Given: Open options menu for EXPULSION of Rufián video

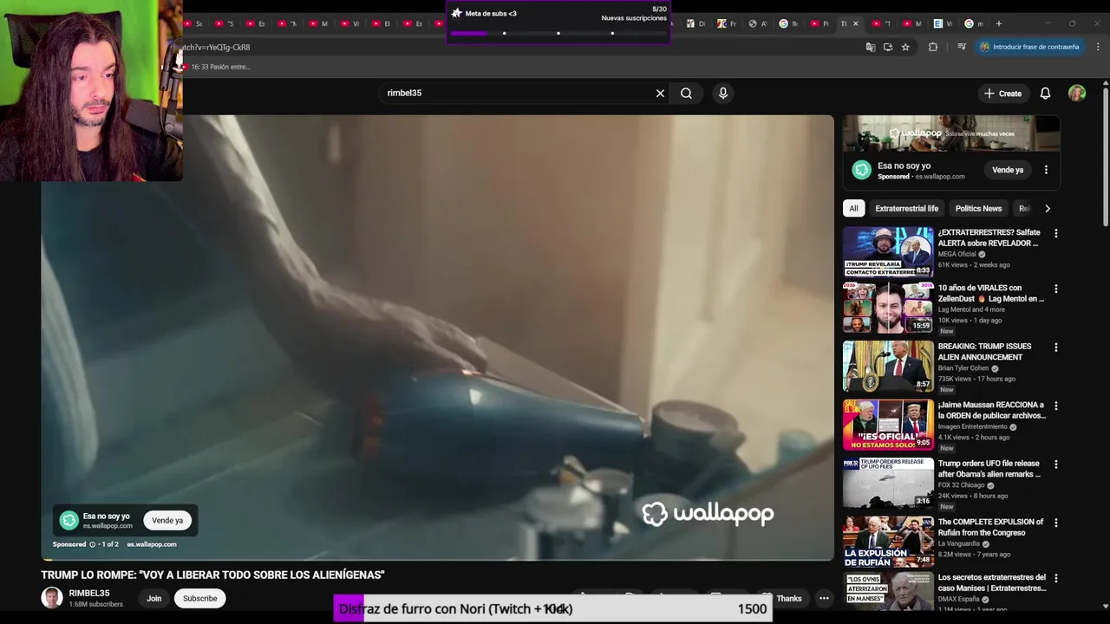Looking at the screenshot, I should pos(1055,523).
